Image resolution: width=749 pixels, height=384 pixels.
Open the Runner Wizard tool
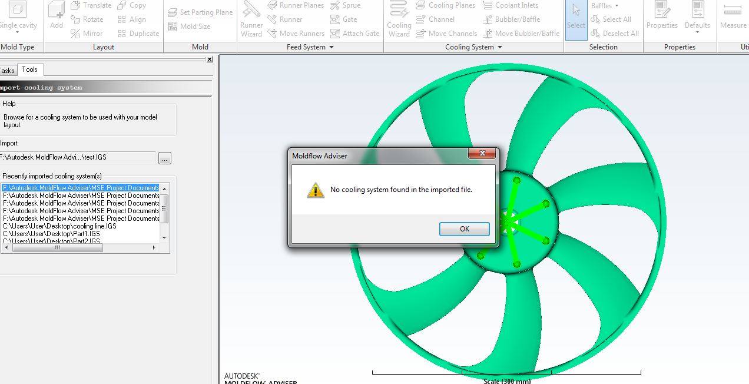coord(251,20)
